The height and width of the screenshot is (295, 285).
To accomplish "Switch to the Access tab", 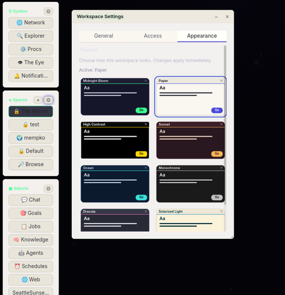I will tap(153, 36).
